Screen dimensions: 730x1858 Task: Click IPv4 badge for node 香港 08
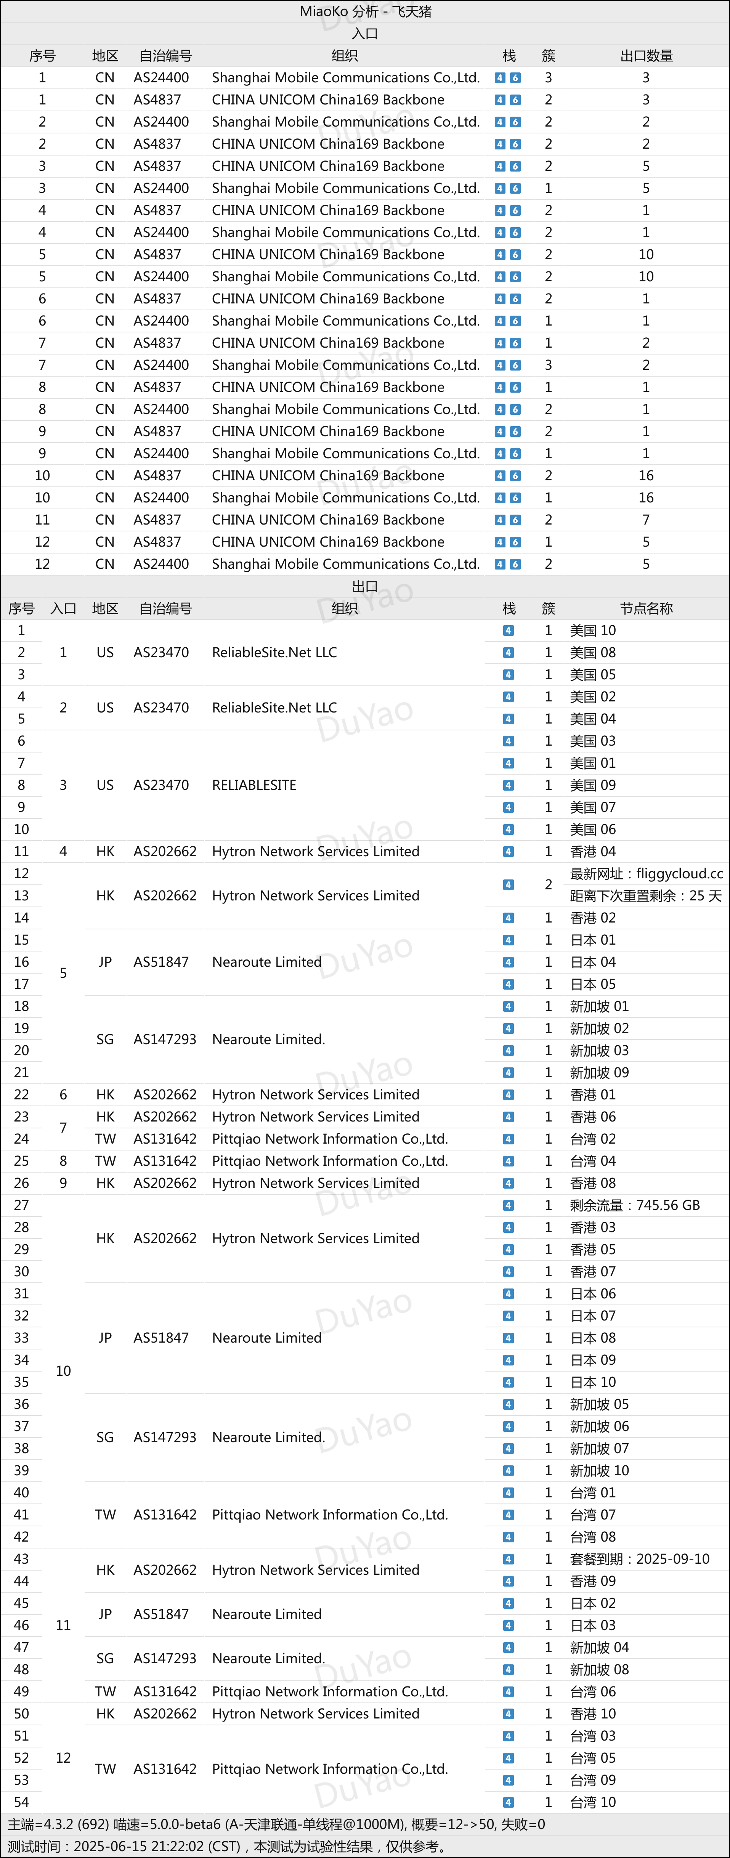(509, 1183)
